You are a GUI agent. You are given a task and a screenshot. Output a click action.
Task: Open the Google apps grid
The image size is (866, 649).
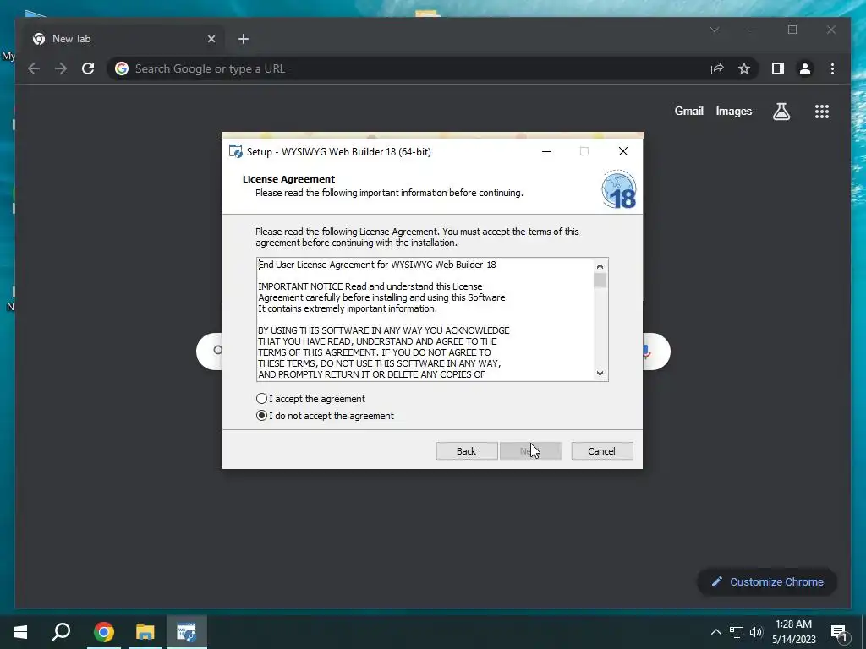pos(822,112)
